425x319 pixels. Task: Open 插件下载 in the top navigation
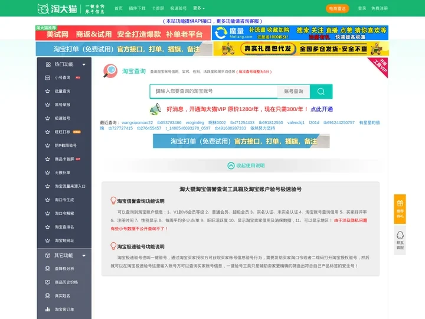pyautogui.click(x=137, y=8)
